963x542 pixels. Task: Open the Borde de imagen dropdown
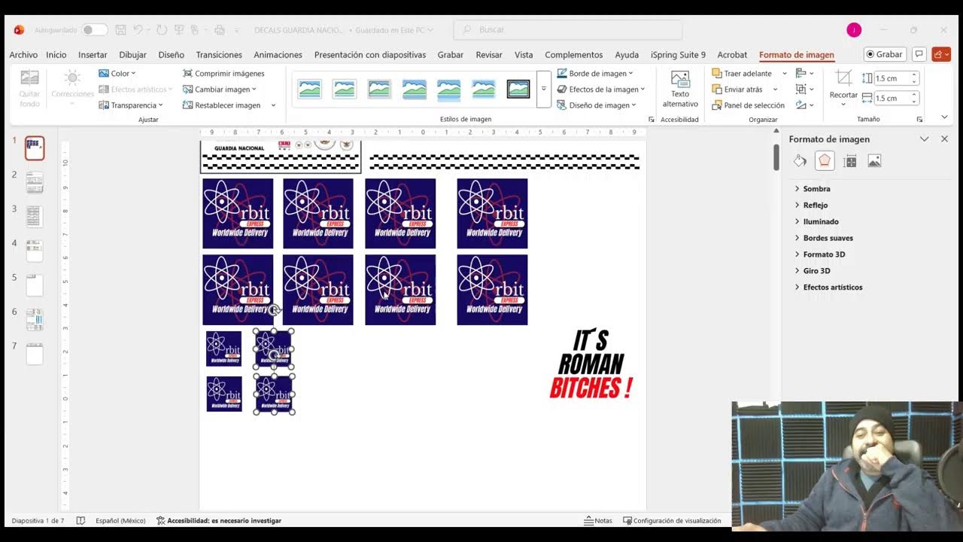[x=595, y=73]
